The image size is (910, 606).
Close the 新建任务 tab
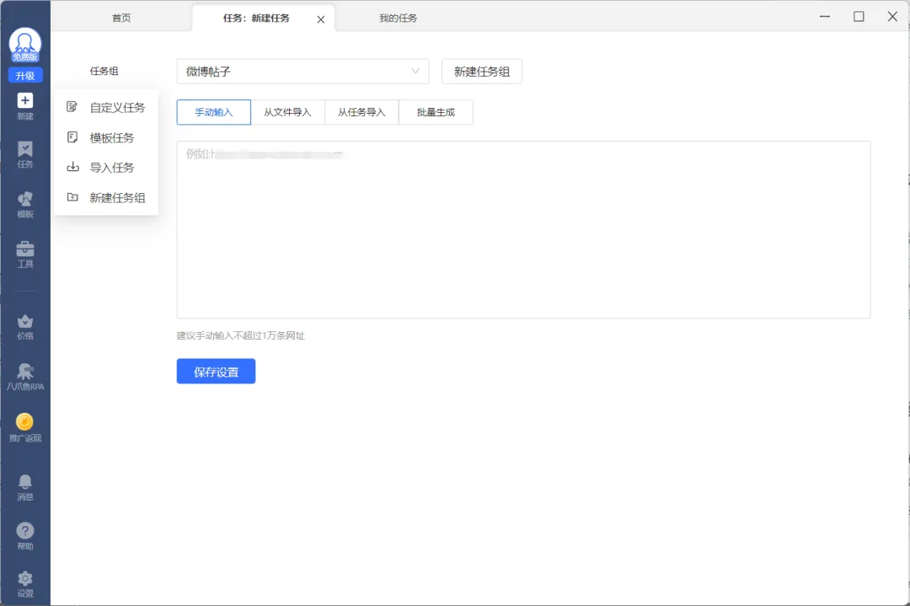321,19
